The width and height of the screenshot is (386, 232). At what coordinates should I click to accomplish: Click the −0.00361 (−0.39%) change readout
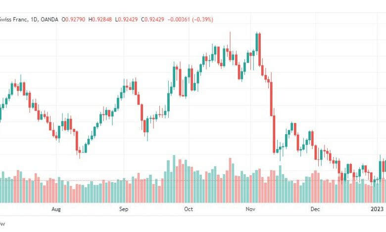click(x=191, y=19)
